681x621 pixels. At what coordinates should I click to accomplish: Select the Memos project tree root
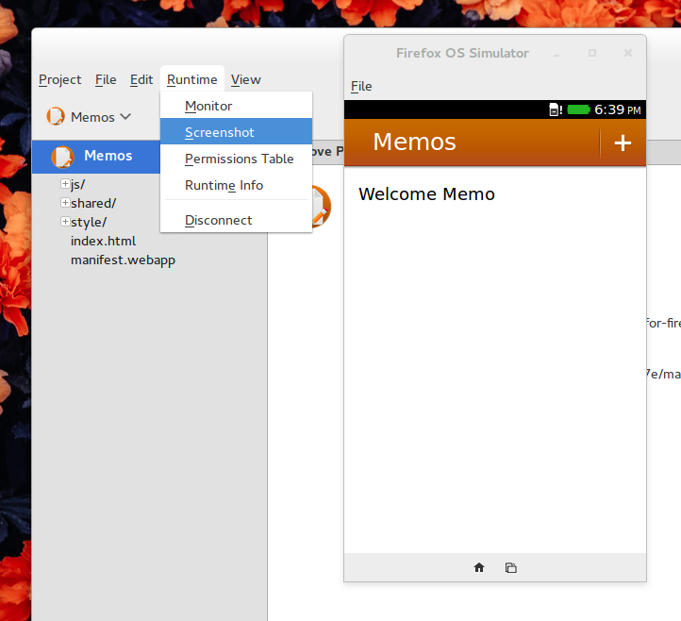tap(96, 157)
